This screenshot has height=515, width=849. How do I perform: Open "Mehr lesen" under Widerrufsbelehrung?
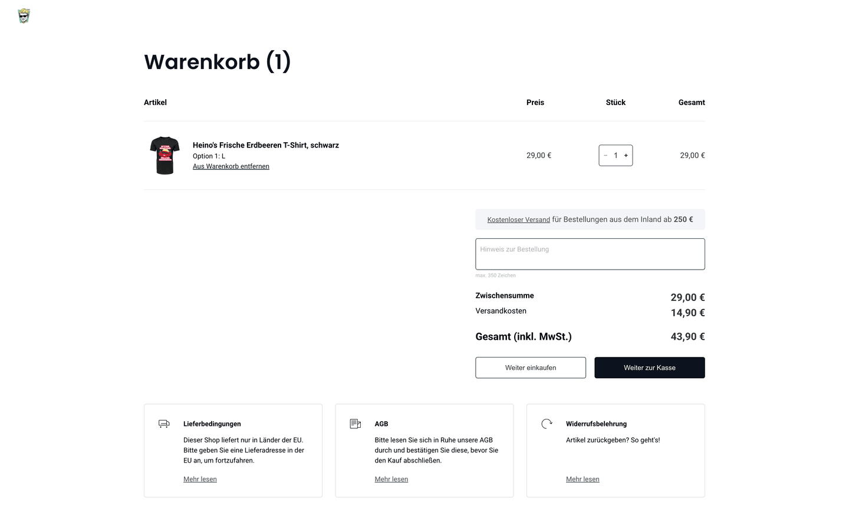tap(583, 479)
